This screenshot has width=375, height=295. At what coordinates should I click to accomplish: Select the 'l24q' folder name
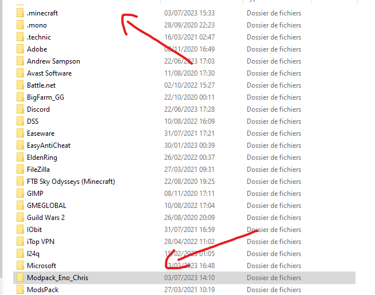tap(33, 254)
